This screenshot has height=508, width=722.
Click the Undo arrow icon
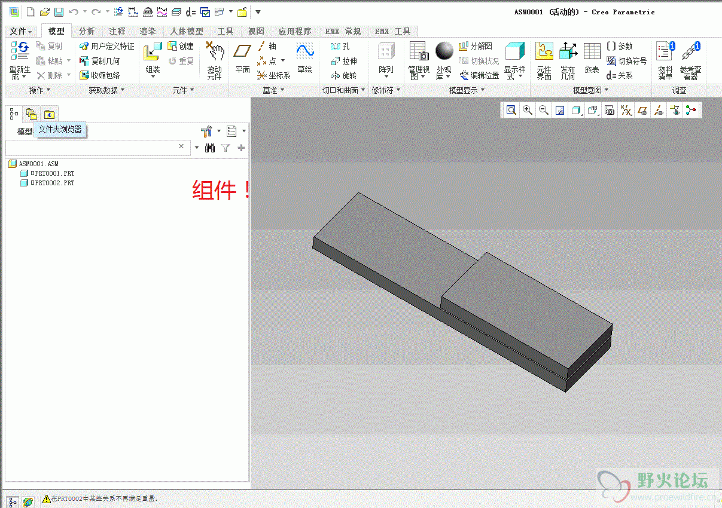(x=74, y=11)
